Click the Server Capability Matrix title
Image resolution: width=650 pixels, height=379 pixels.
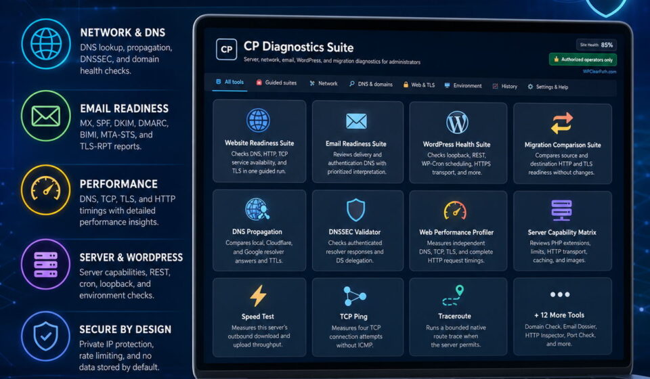click(562, 232)
